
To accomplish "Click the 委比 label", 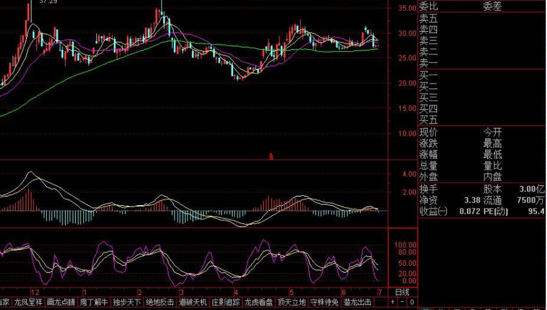I will pyautogui.click(x=428, y=6).
